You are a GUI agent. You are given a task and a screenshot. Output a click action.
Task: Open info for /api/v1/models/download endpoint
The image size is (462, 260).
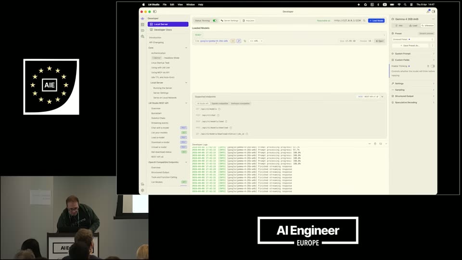231,128
